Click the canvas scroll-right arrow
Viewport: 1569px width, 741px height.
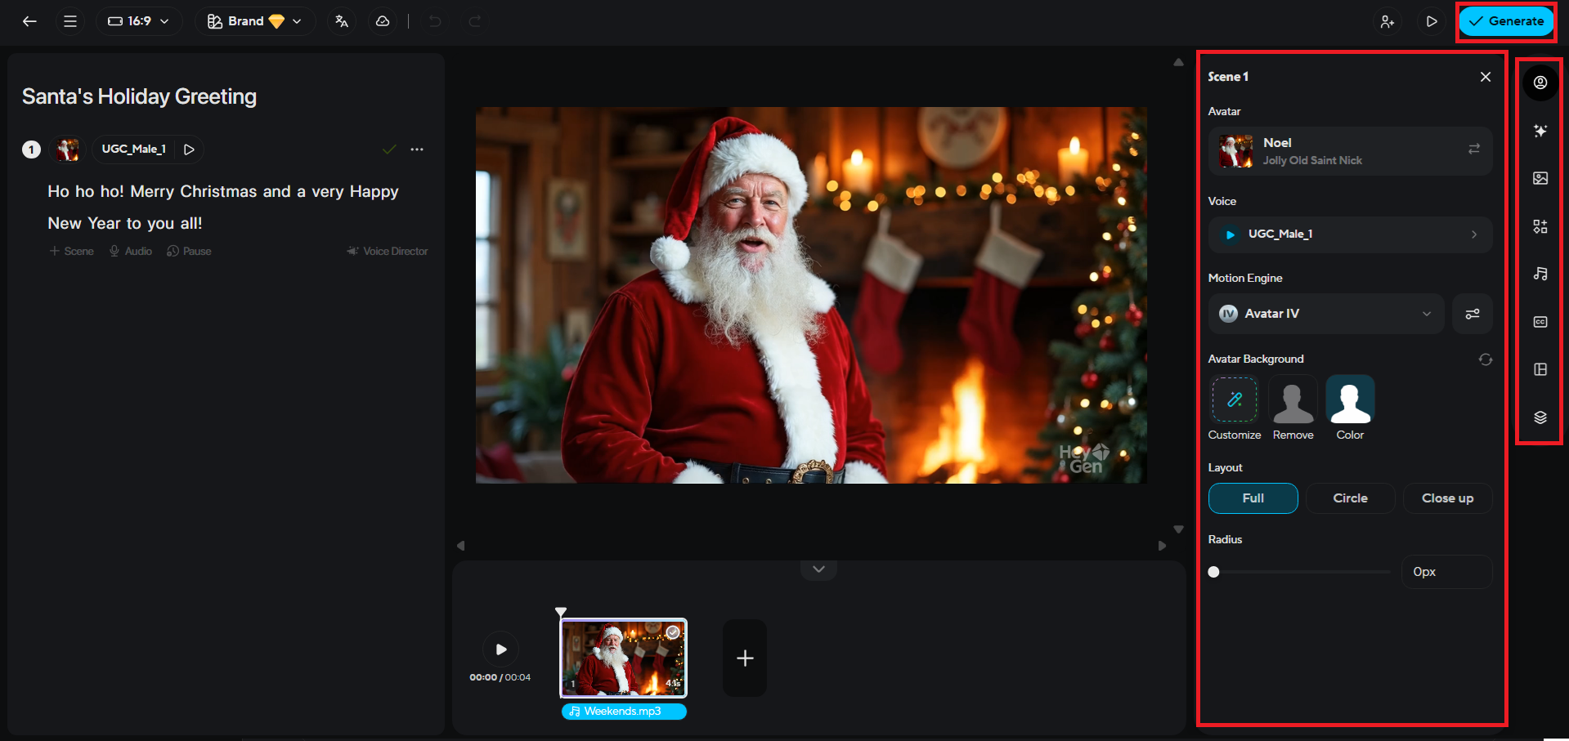[1162, 546]
